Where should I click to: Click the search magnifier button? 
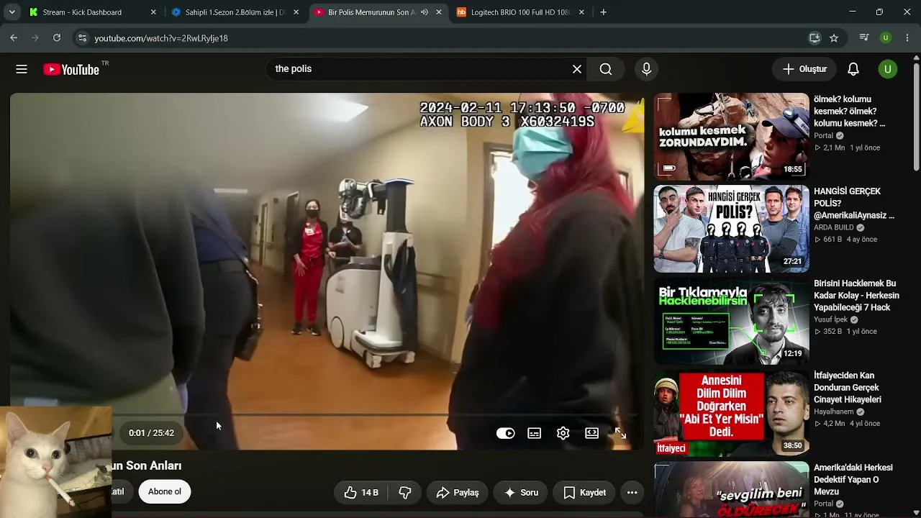[x=606, y=69]
